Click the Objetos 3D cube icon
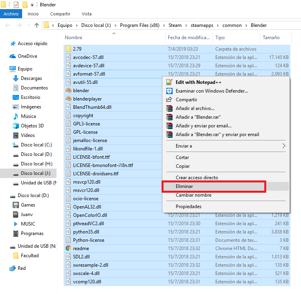 (x=16, y=126)
